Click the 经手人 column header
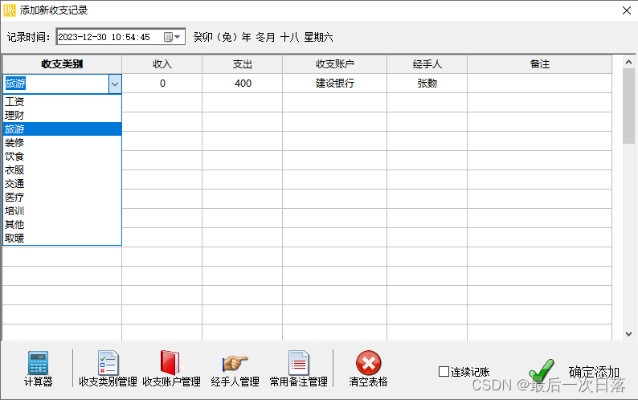Screen dimensions: 638x400 point(427,64)
